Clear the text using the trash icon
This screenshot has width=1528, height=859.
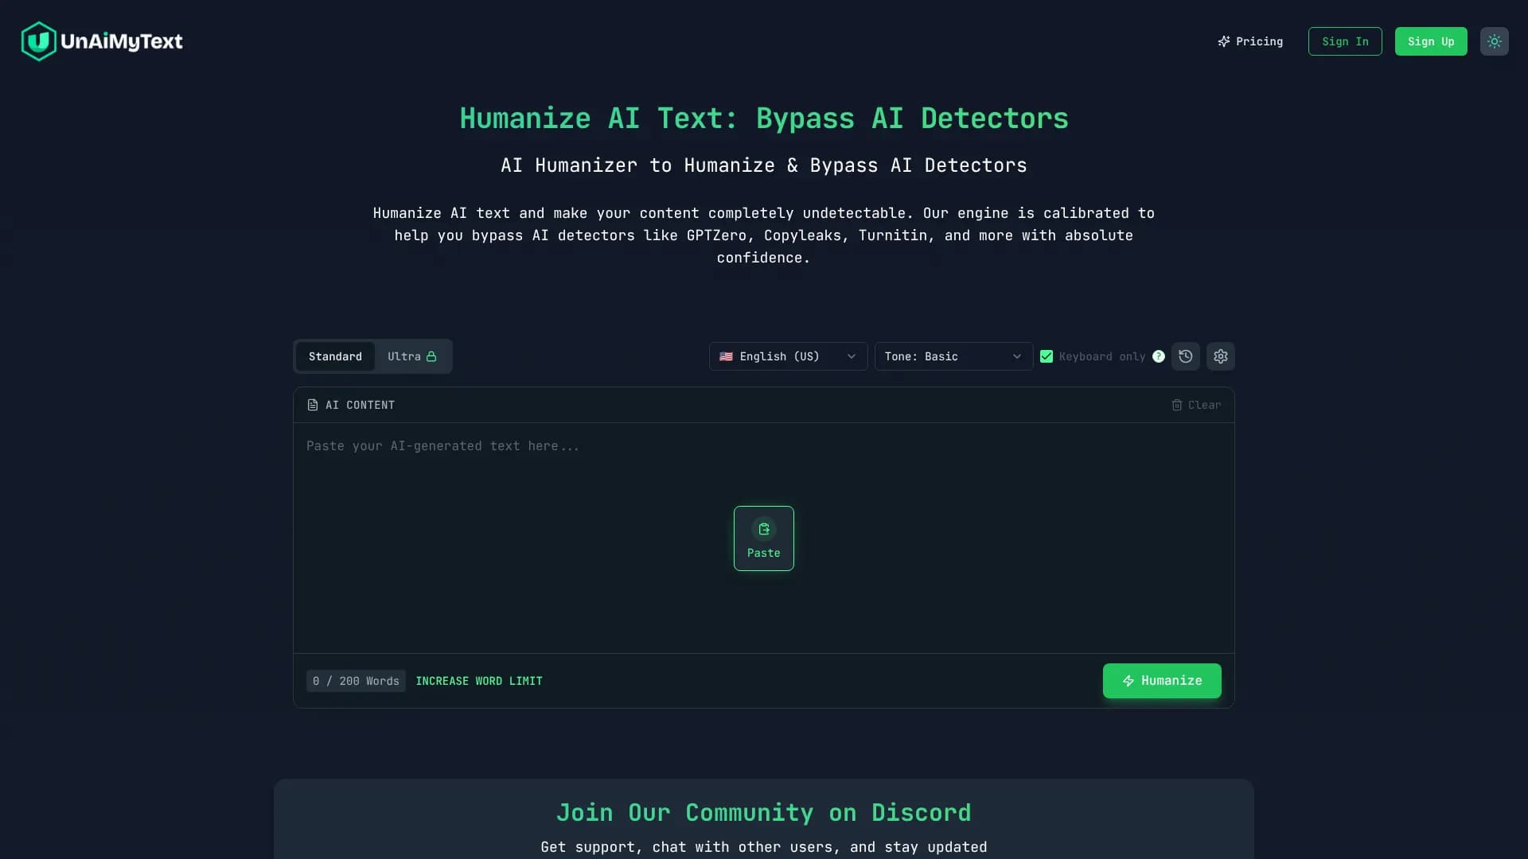click(1178, 405)
